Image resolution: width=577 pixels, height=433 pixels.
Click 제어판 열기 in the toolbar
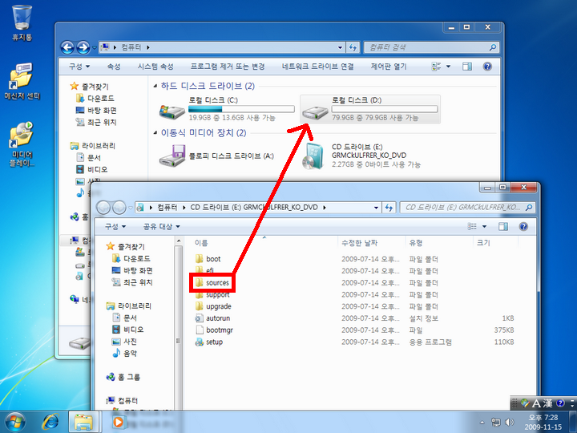(x=389, y=67)
